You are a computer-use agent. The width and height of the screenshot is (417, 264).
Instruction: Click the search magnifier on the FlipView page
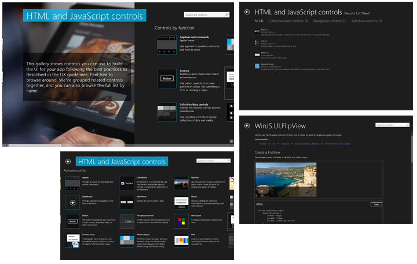[407, 125]
